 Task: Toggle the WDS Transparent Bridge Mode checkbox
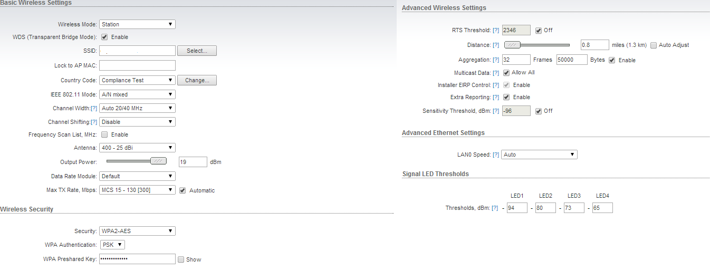pyautogui.click(x=104, y=37)
